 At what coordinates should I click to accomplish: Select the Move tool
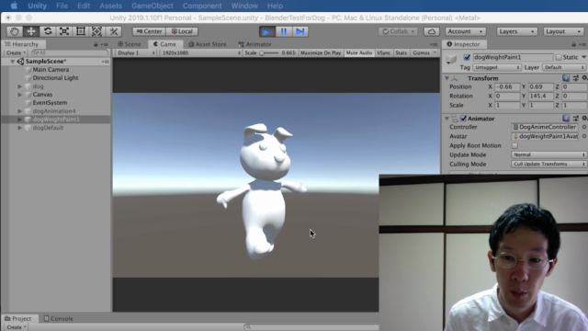[x=30, y=31]
